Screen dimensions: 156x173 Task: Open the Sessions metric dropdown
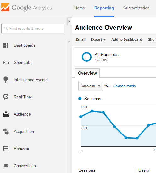tap(91, 86)
